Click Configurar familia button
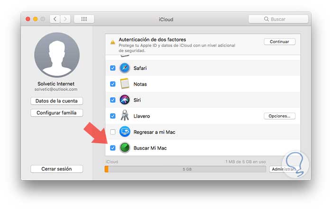This screenshot has height=210, width=332. click(56, 113)
